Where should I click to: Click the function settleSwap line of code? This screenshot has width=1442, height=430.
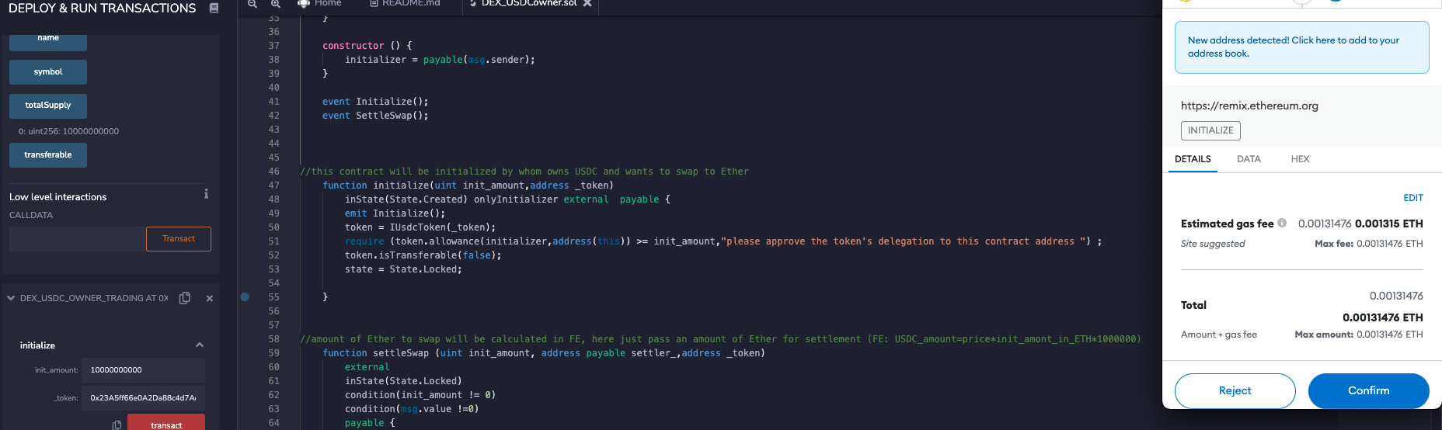coord(544,353)
